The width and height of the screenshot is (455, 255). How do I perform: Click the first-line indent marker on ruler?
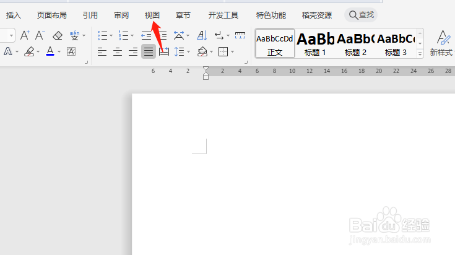coord(206,69)
